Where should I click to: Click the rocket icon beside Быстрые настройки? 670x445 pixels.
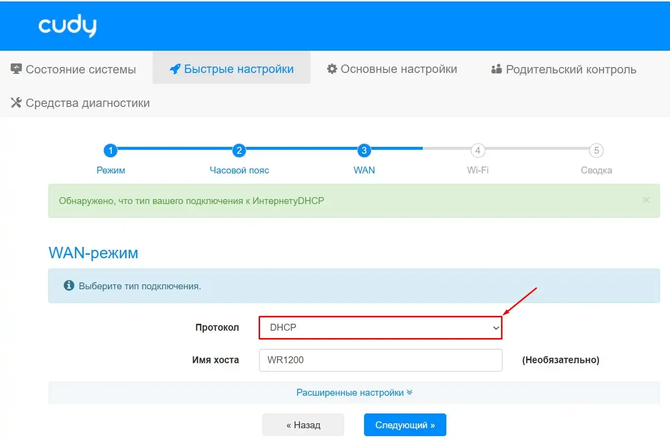(175, 69)
